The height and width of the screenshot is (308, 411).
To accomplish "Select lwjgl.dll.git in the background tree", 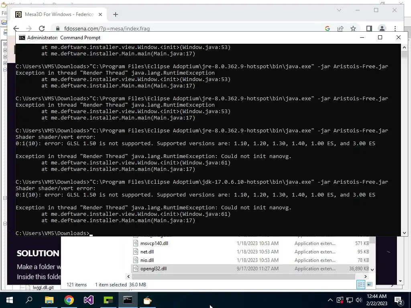I will click(x=43, y=287).
